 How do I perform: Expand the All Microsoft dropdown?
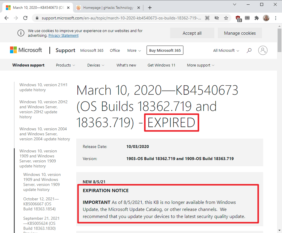[226, 50]
